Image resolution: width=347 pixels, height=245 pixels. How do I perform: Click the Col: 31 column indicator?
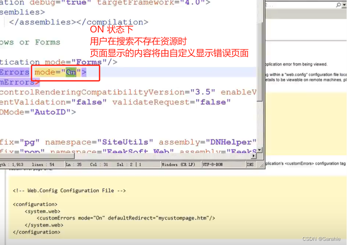pos(98,164)
